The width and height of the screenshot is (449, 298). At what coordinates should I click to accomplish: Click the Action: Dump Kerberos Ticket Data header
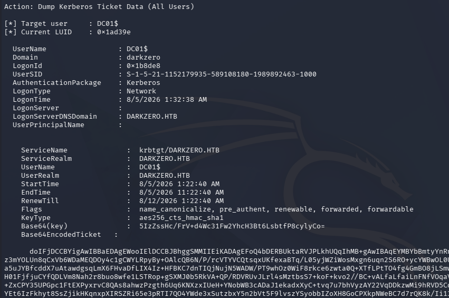(99, 6)
